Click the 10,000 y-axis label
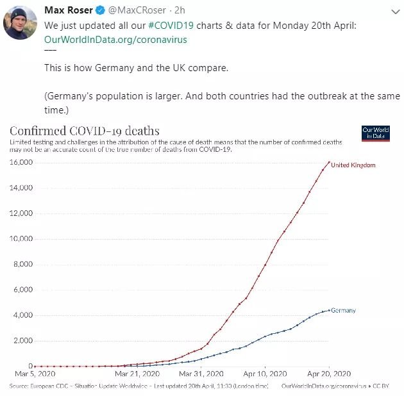 click(x=21, y=238)
